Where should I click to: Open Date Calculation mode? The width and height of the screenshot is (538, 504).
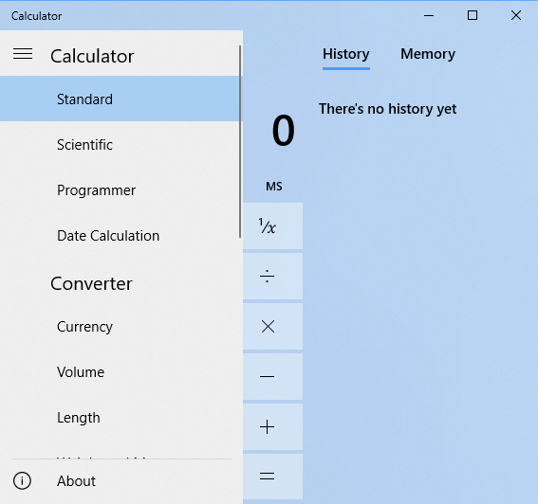coord(120,236)
